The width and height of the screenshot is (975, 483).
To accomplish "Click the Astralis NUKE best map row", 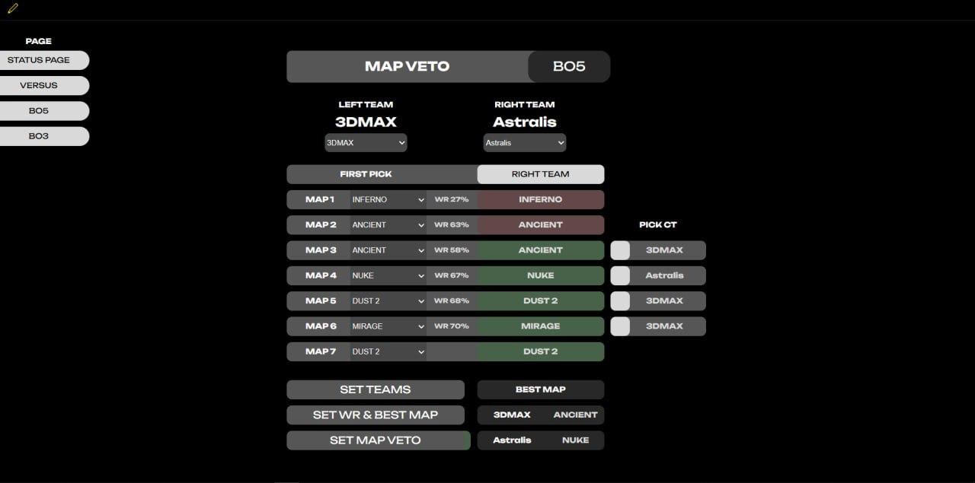I will point(541,440).
